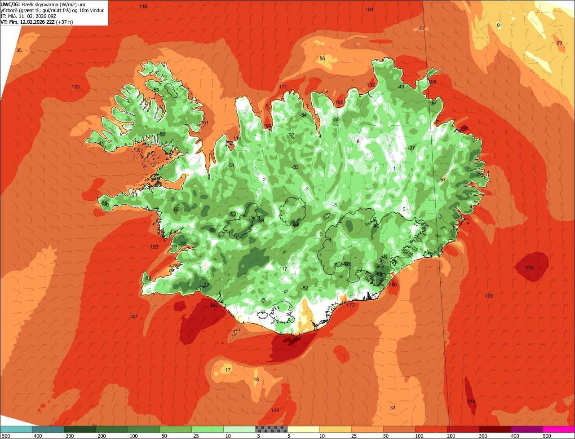Click the map value "114"

[x=237, y=138]
